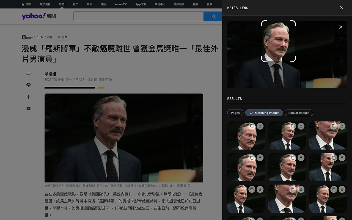Click the photo caption below the article image

(x=118, y=186)
